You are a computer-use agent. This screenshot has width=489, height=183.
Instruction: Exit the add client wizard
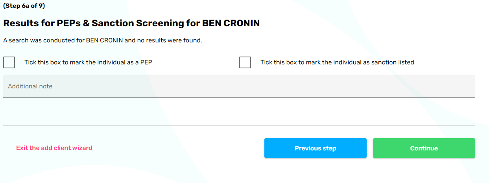(x=54, y=148)
